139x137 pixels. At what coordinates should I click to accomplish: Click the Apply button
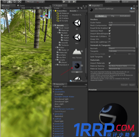coord(132,85)
